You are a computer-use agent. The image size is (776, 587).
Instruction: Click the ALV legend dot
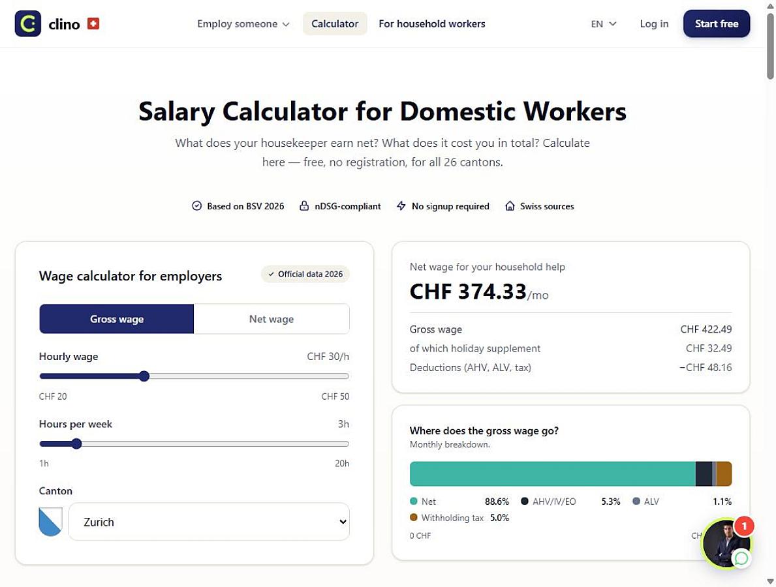(636, 501)
